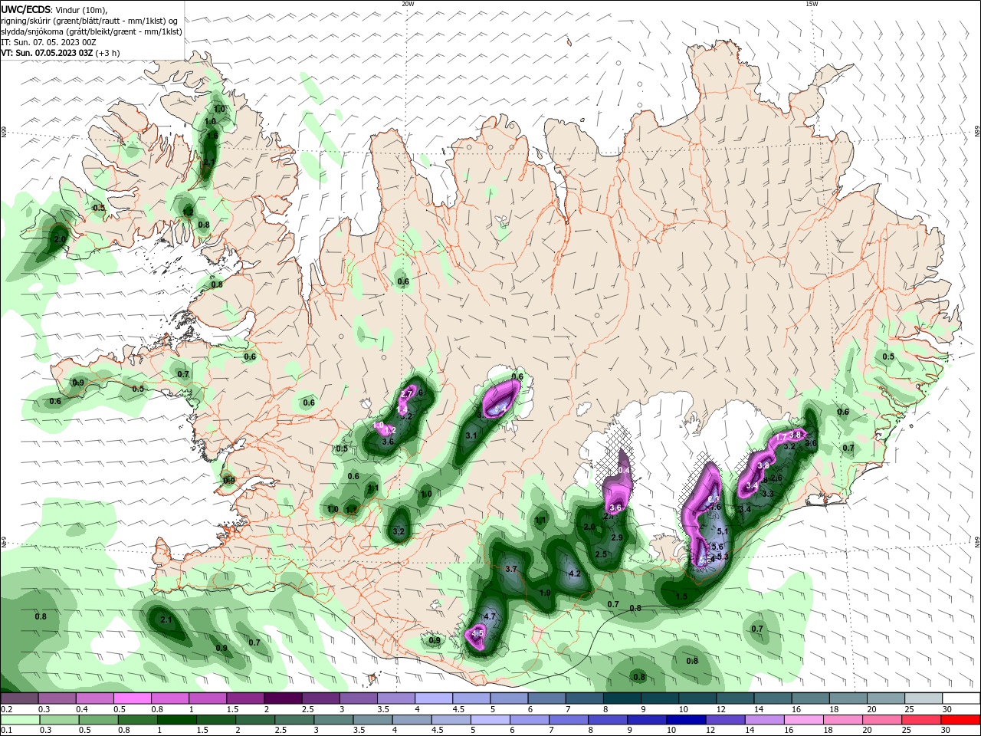Click the 'UWC/ECDS: Vindur (10m),' title text
981x736 pixels.
(54, 9)
